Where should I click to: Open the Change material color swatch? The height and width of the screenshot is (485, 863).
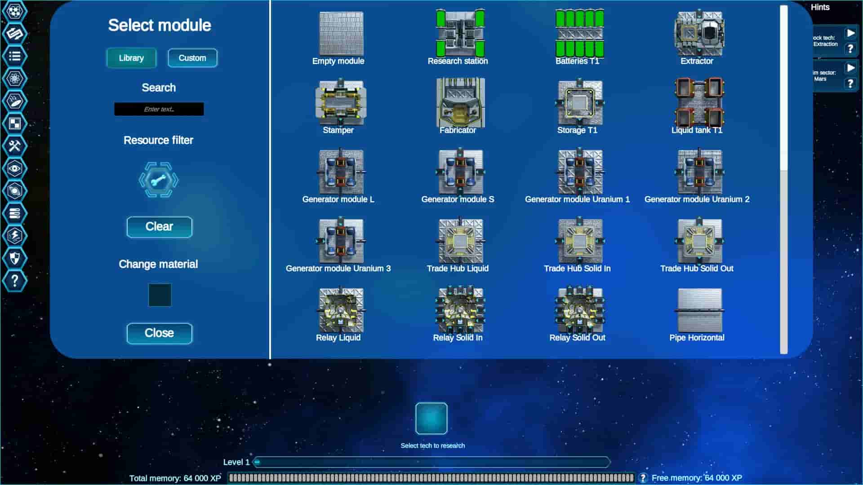[x=160, y=295]
